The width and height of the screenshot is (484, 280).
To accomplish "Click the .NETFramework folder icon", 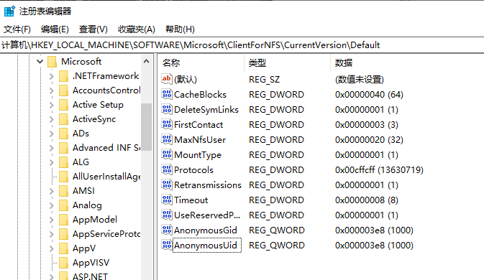I will coord(63,76).
